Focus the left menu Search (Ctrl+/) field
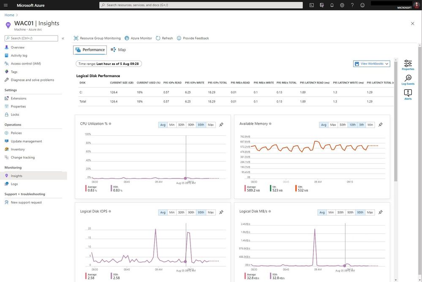Viewport: 422px width, 282px height. [x=31, y=38]
